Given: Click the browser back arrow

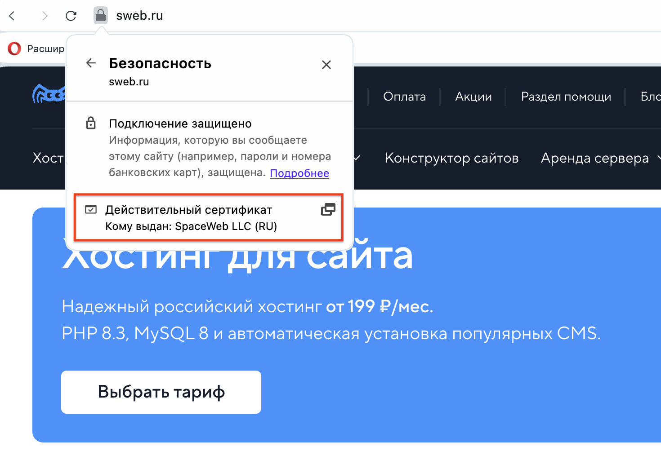Looking at the screenshot, I should 12,16.
